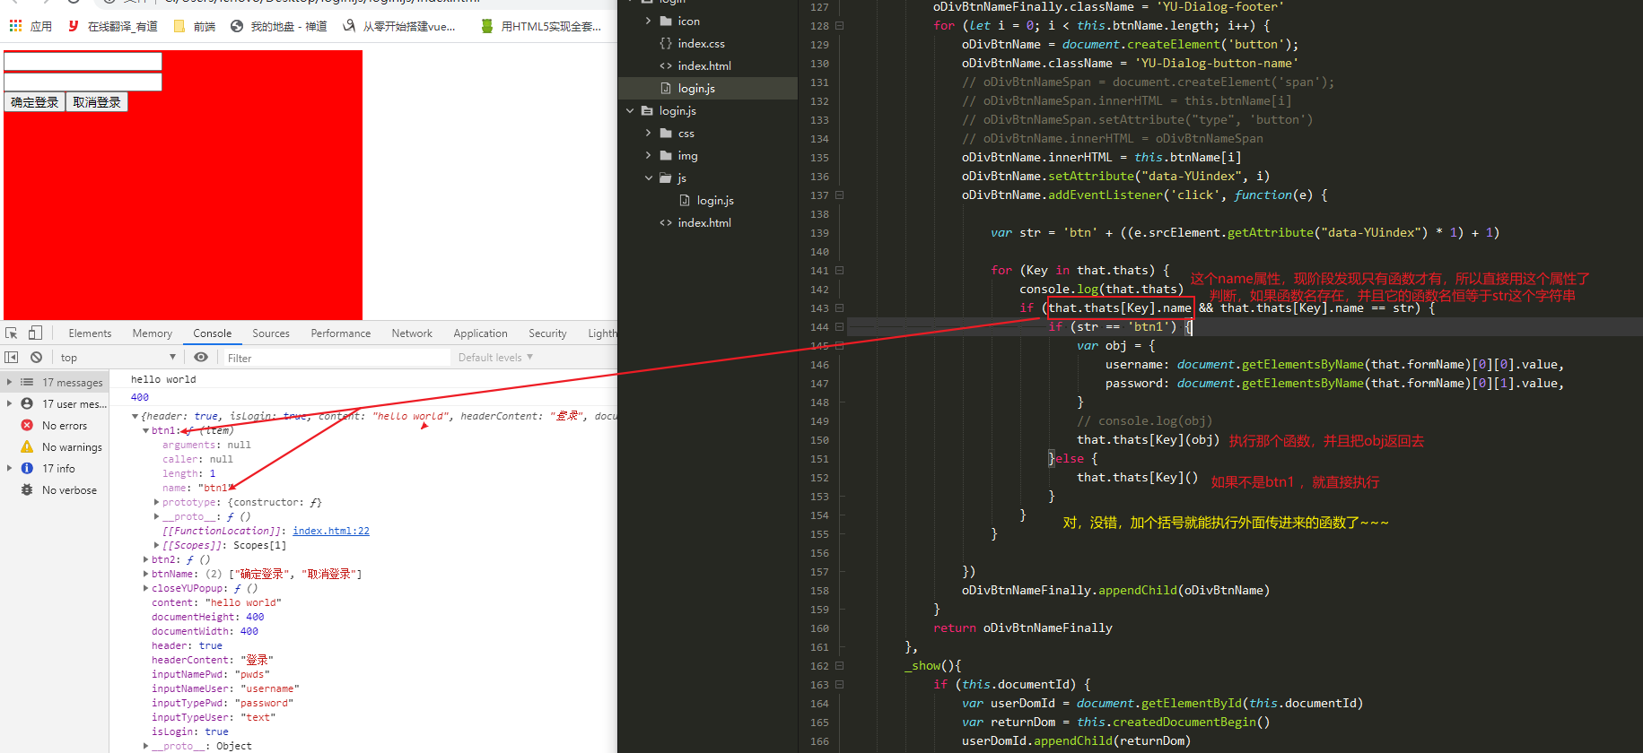Filter console by 17 info
Screen dimensions: 1643x753
click(x=55, y=469)
